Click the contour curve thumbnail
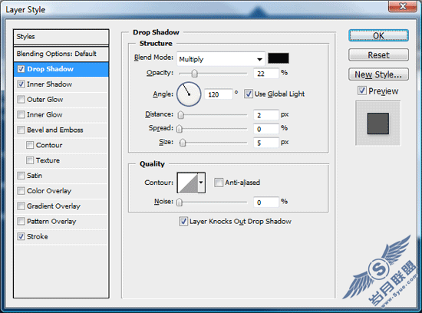The image size is (422, 313). tap(187, 183)
